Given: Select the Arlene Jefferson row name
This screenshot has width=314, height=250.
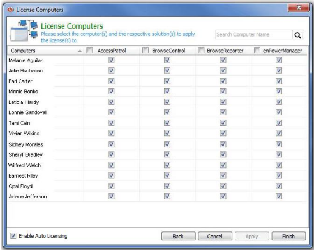Looking at the screenshot, I should click(x=27, y=197).
